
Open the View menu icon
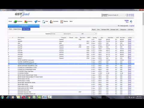click(44, 22)
